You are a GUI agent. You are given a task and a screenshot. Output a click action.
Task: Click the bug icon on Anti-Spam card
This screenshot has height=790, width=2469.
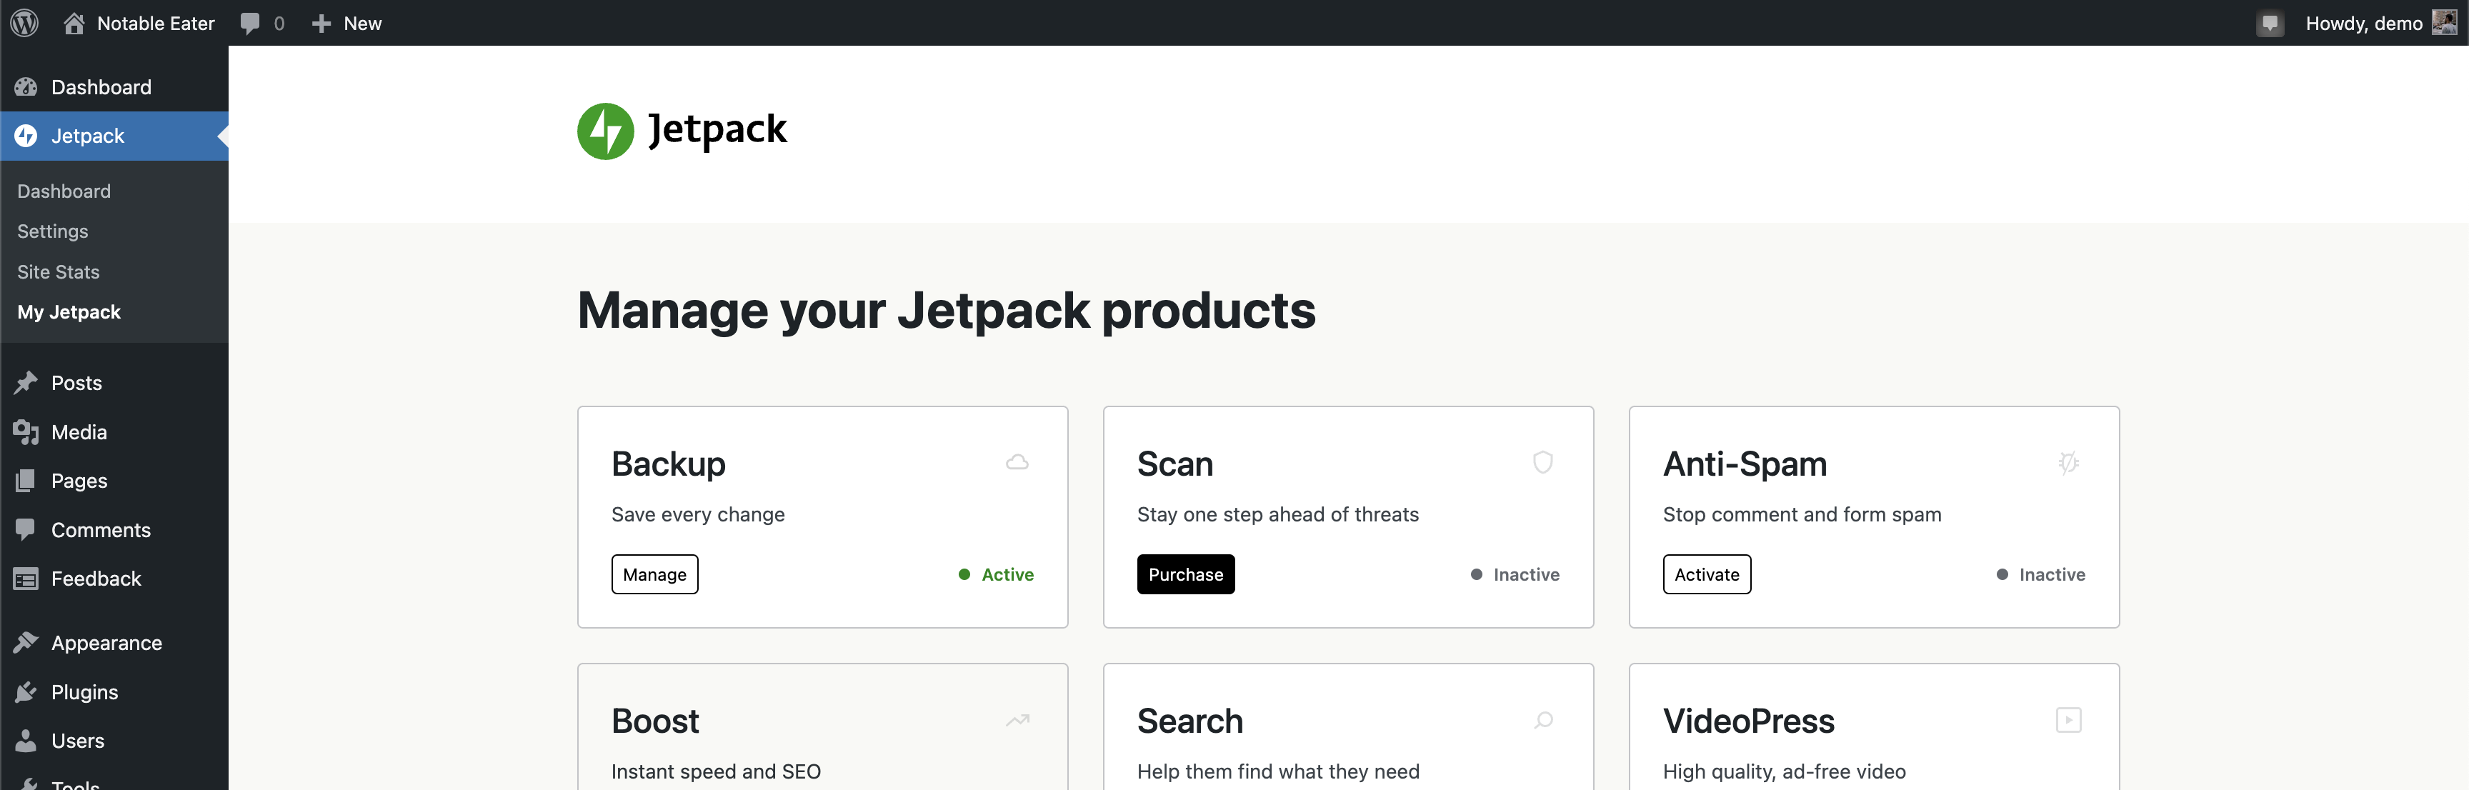(2068, 463)
